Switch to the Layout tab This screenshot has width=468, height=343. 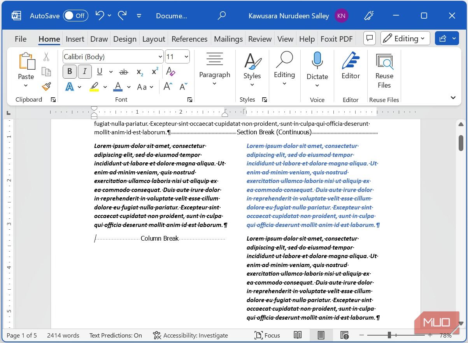(x=154, y=39)
